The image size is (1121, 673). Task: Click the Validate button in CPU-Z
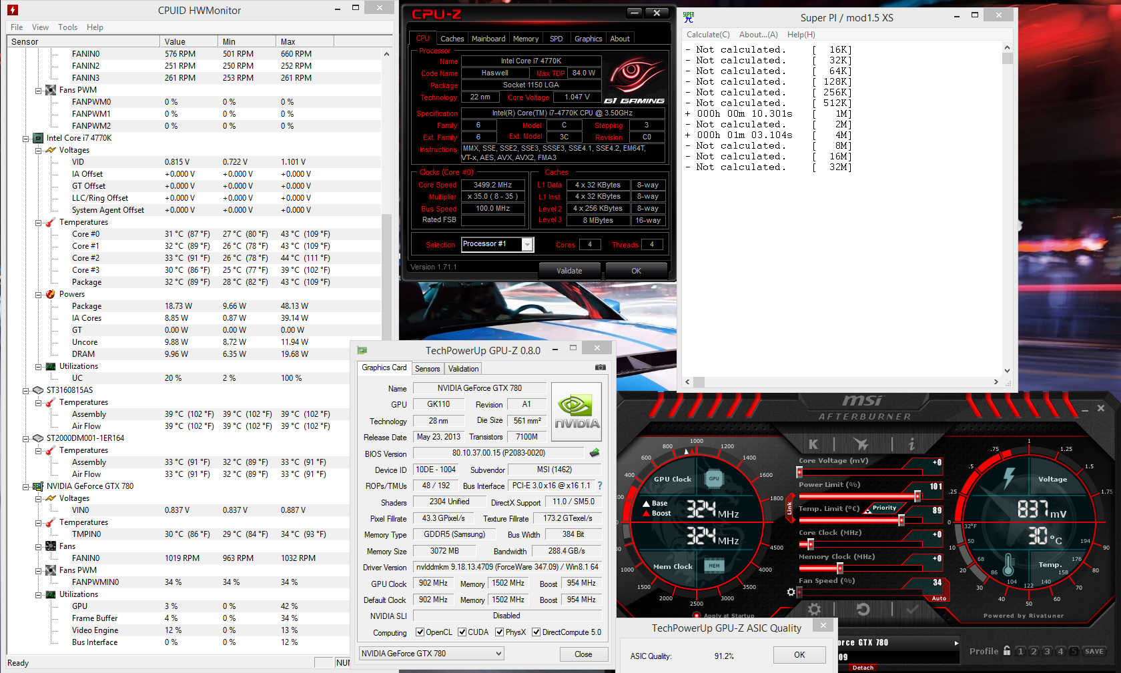pyautogui.click(x=569, y=271)
